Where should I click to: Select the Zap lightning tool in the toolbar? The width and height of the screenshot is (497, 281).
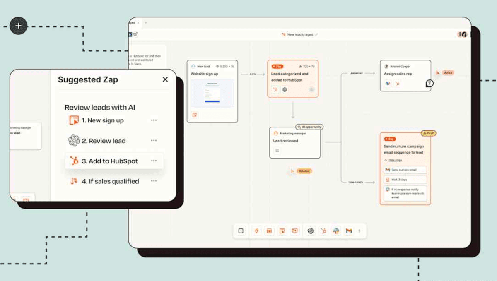[257, 231]
